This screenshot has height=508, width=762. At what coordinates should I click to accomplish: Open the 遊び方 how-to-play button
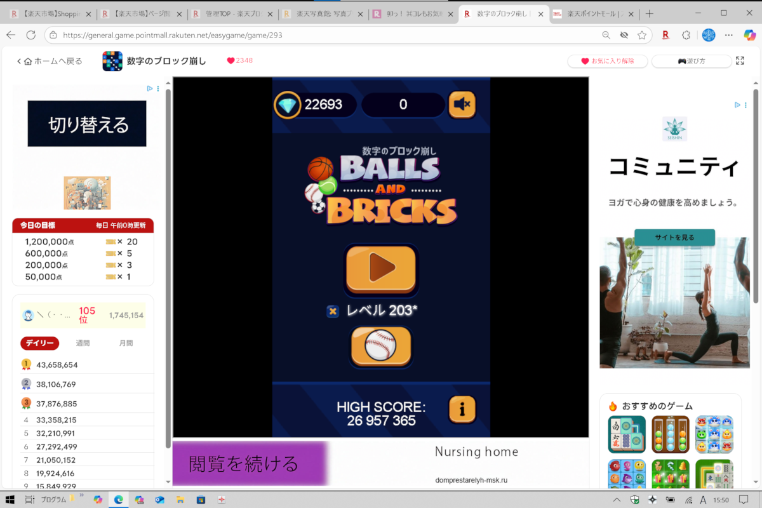click(691, 61)
